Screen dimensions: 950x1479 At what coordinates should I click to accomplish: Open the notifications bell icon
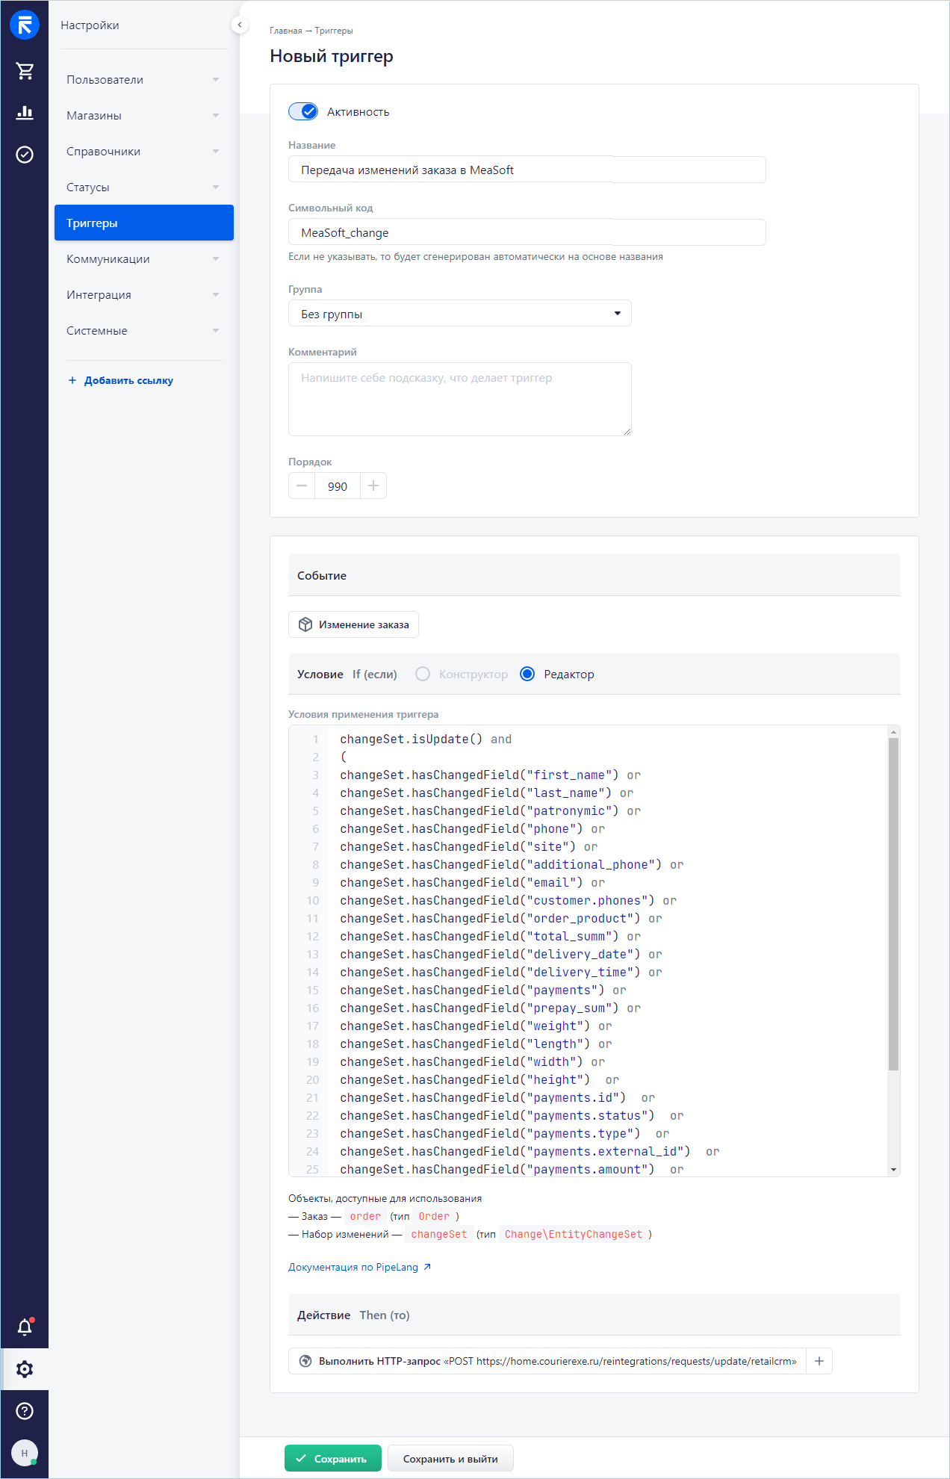point(25,1327)
